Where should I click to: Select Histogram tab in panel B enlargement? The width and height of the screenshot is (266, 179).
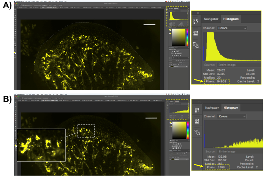coord(230,108)
